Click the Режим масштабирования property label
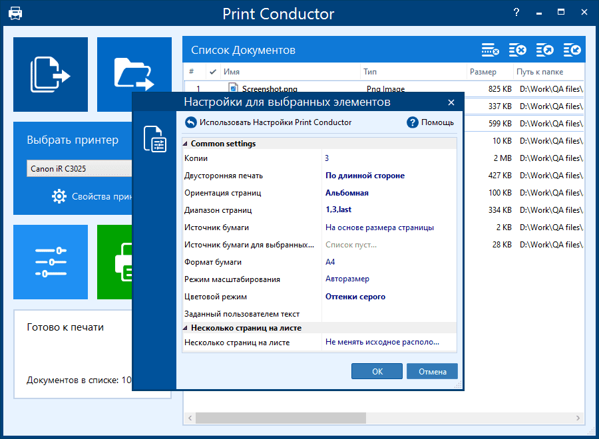Screen dimensions: 599x439 (232, 279)
